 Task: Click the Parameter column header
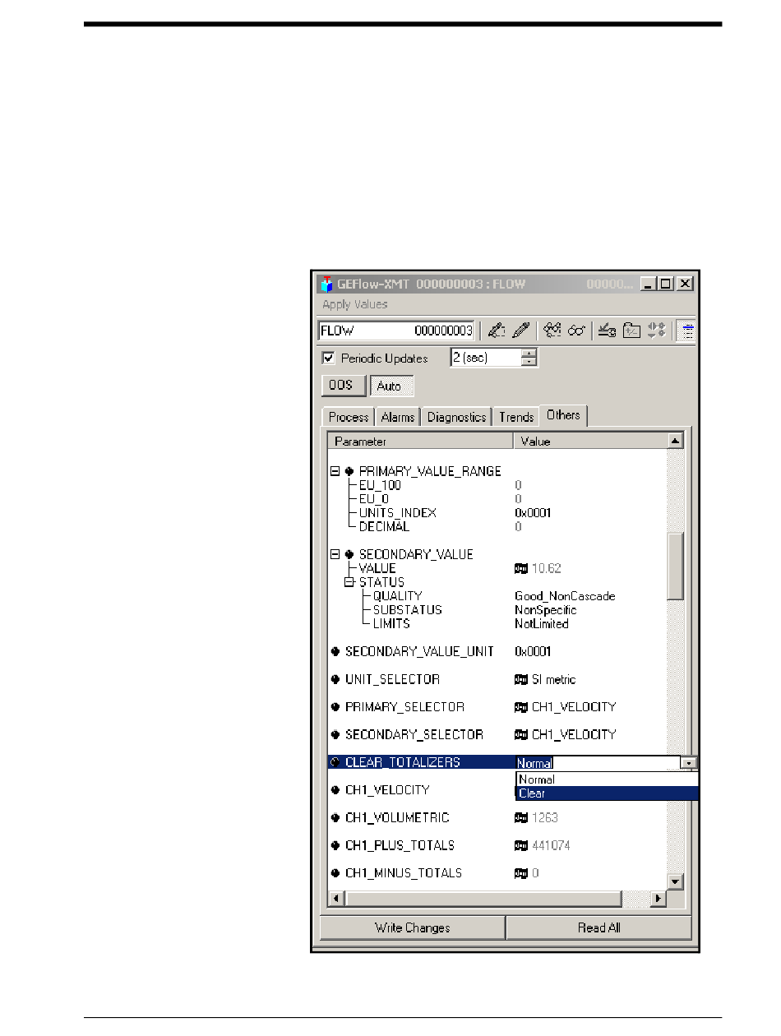coord(421,442)
